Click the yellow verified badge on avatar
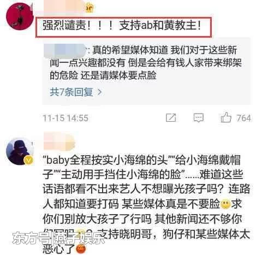Image resolution: width=256 pixels, height=255 pixels. point(29,161)
